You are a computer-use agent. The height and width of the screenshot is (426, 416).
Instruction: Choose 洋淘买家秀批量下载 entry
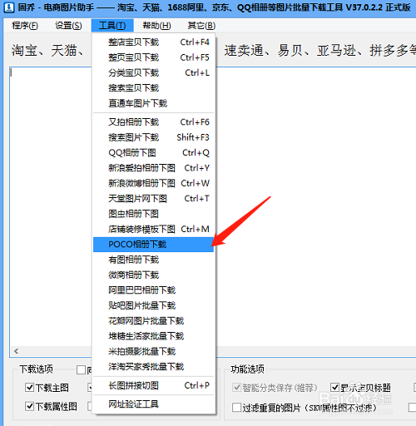click(x=153, y=367)
